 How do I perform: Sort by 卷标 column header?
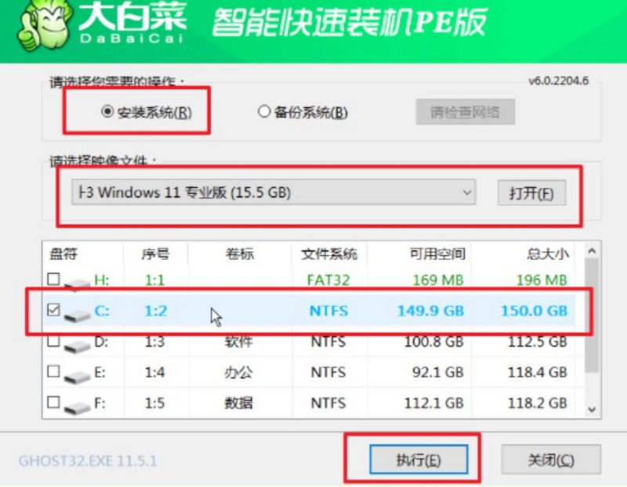click(240, 254)
